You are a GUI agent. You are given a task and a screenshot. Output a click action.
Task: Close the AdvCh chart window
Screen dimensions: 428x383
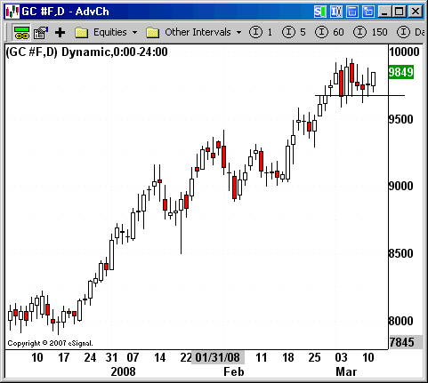click(416, 12)
